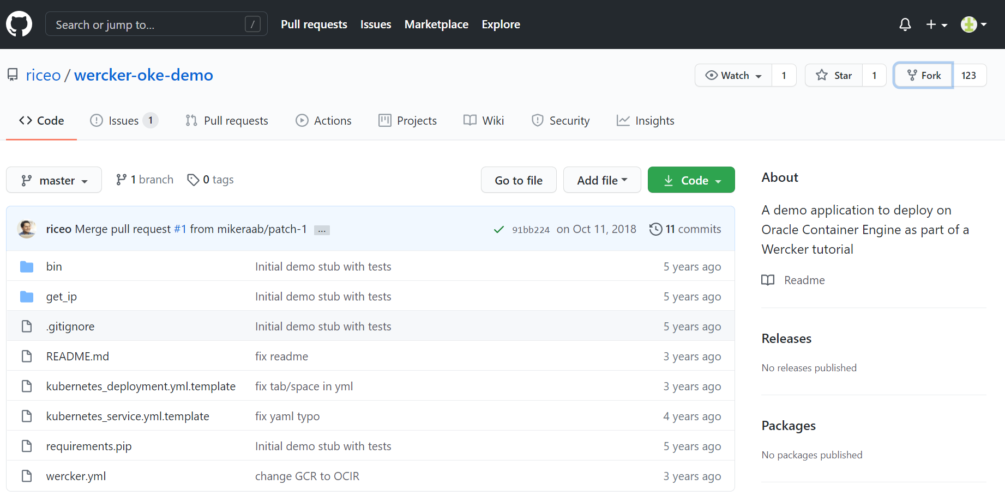Click the bin folder icon

(x=27, y=267)
